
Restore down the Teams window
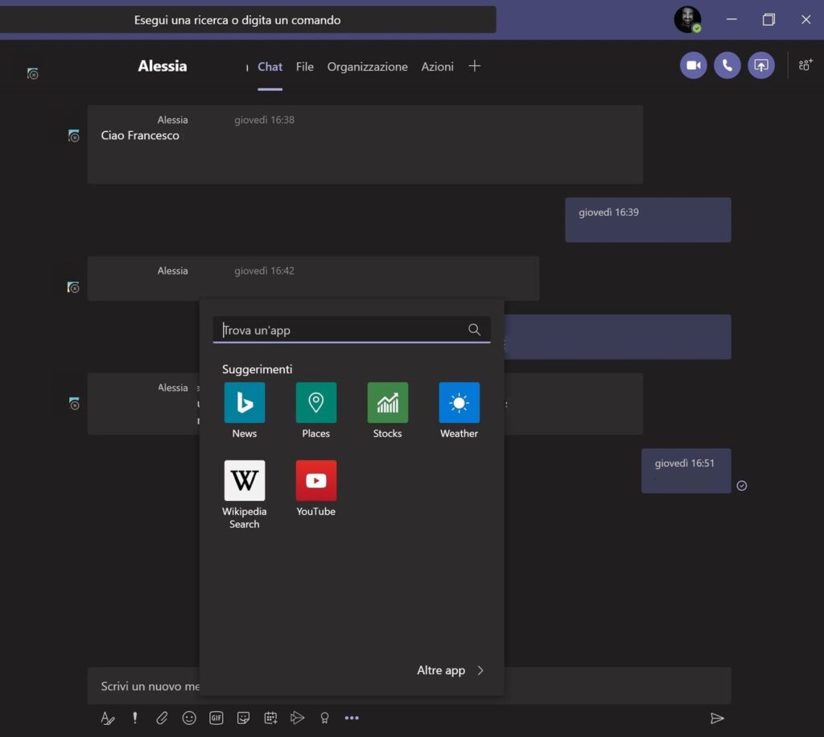point(768,19)
